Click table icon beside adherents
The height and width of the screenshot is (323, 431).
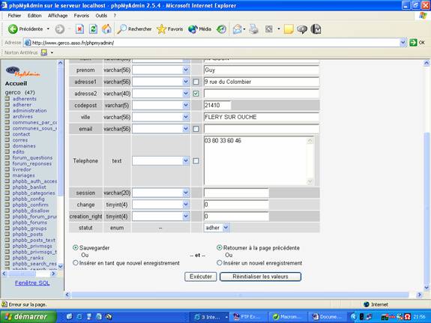tap(7, 99)
